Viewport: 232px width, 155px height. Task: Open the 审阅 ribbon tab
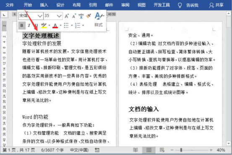point(125,5)
